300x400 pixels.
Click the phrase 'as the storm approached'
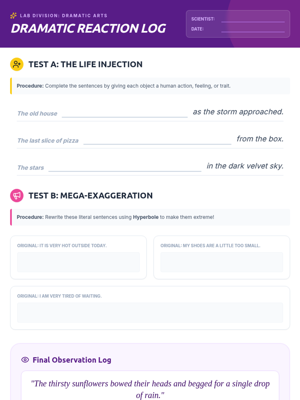pyautogui.click(x=238, y=112)
